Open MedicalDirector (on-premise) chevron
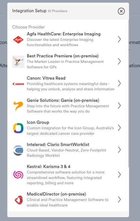The width and height of the screenshot is (140, 221). [x=119, y=199]
